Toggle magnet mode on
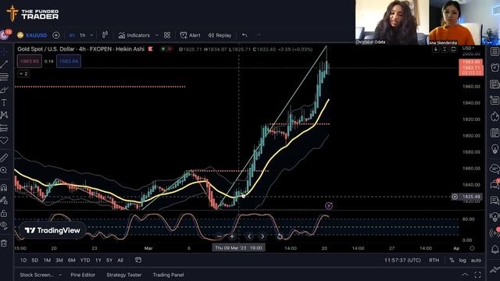 click(4, 187)
